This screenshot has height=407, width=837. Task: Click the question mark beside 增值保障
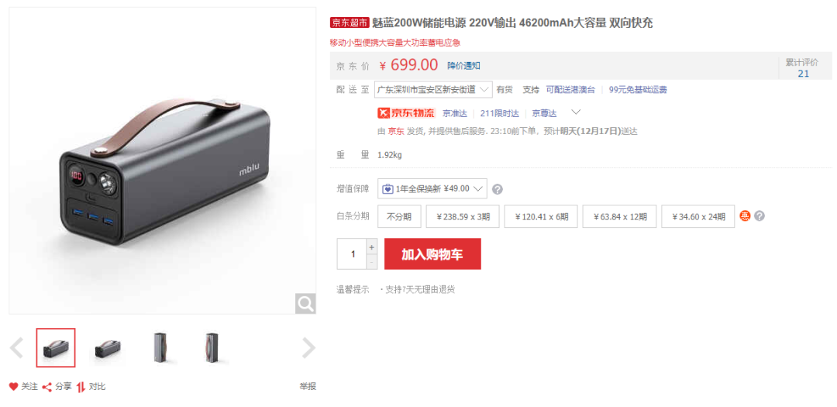pyautogui.click(x=497, y=189)
